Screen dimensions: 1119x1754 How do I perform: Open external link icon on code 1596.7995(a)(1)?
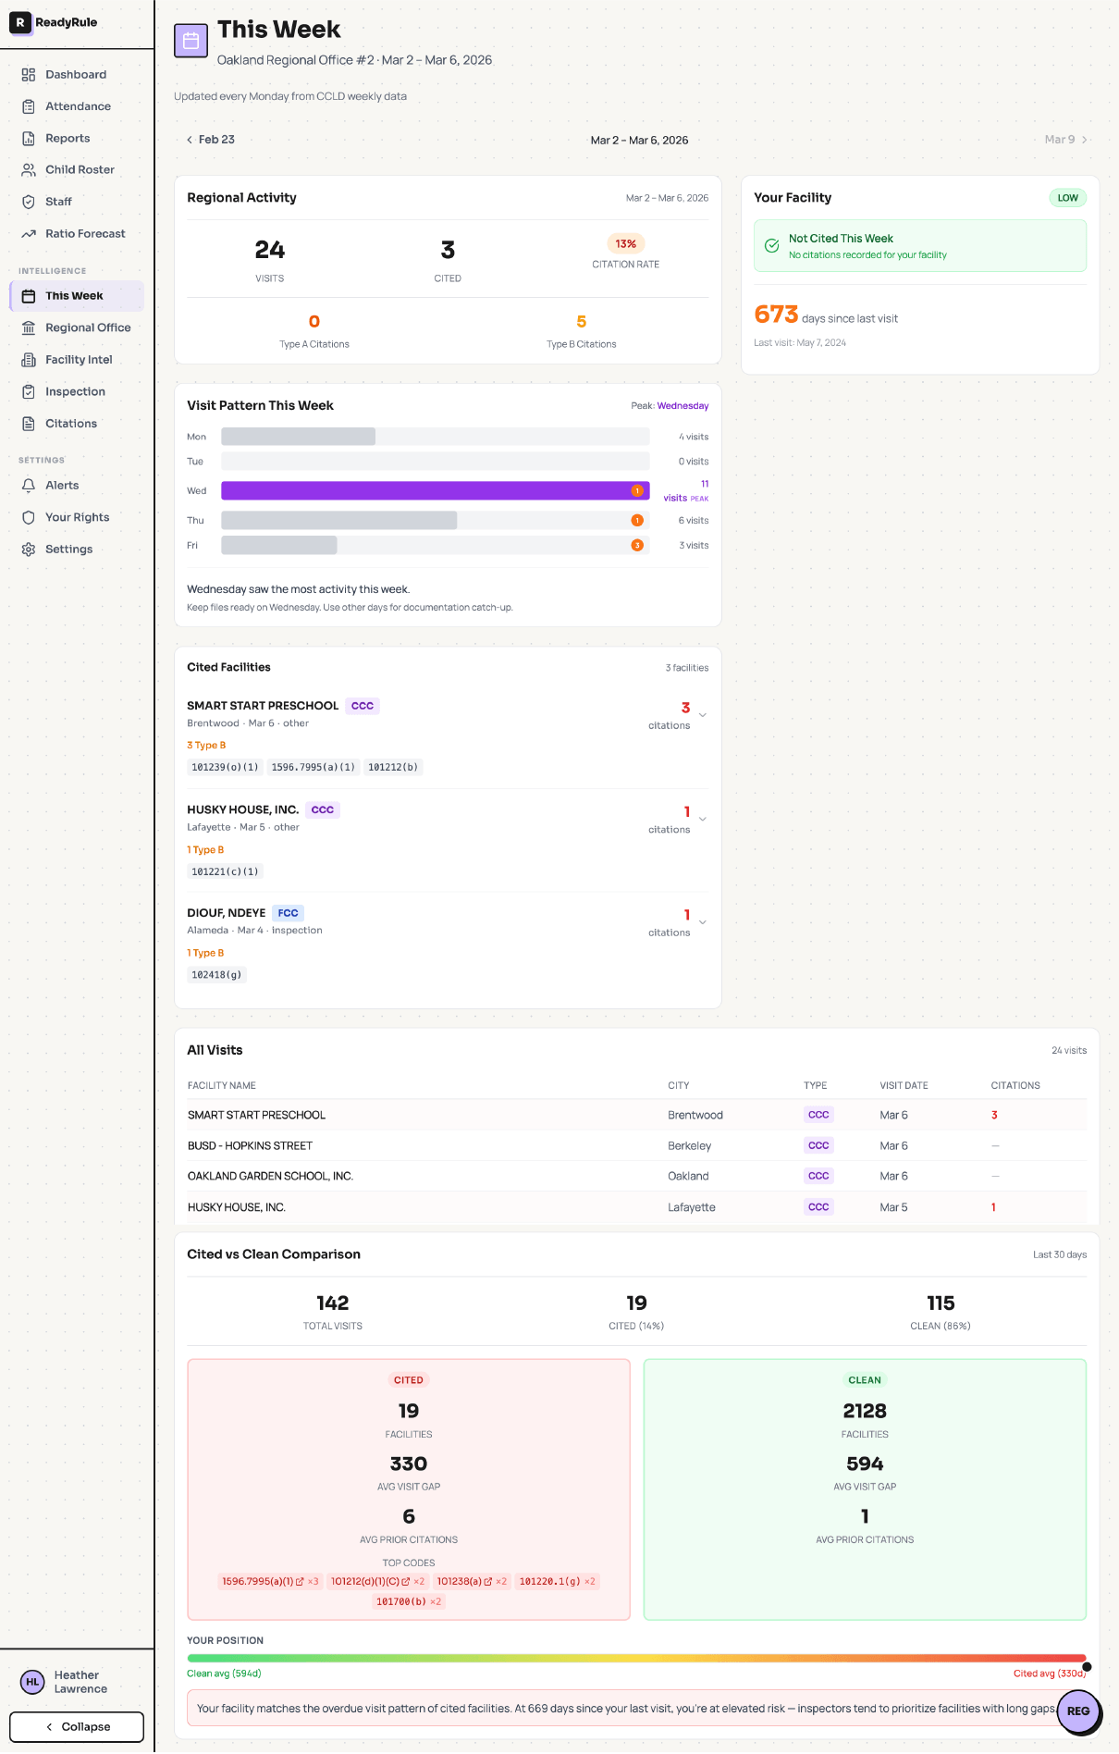300,1582
